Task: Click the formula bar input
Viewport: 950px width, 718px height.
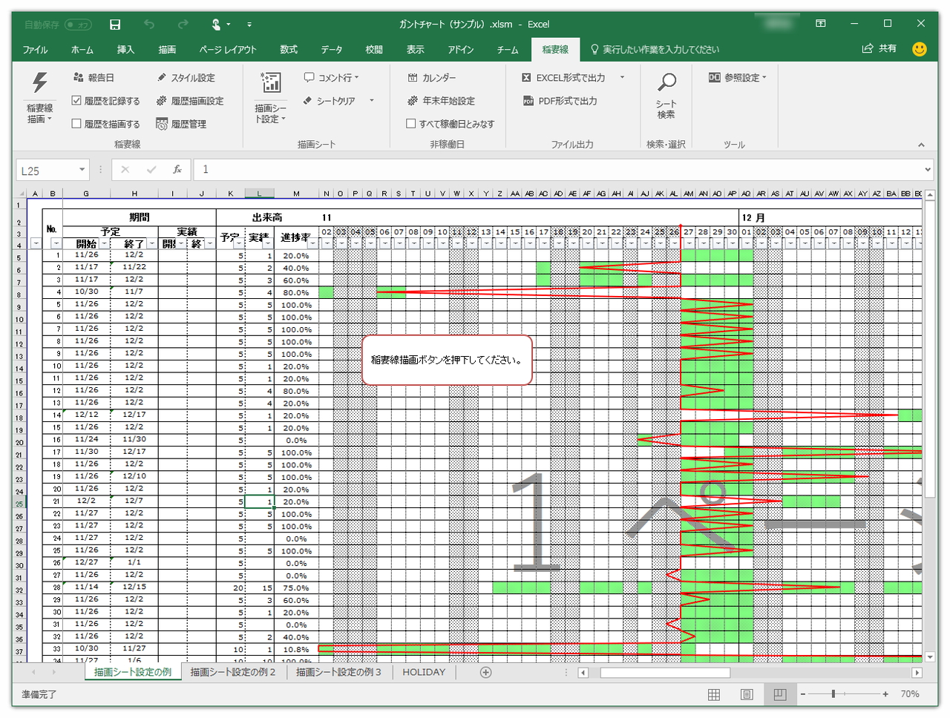Action: [557, 170]
